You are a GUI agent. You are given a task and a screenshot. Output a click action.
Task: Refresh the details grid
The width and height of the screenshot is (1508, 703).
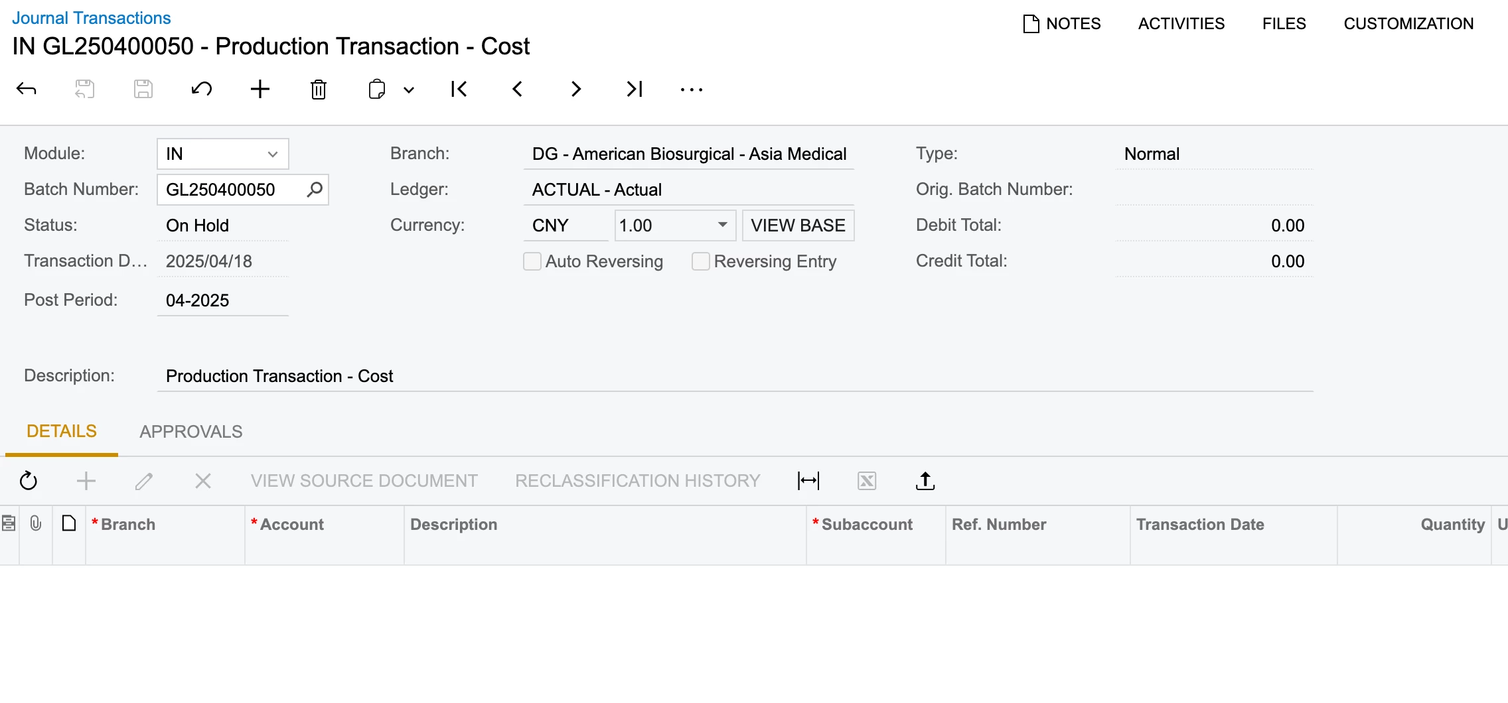[29, 481]
